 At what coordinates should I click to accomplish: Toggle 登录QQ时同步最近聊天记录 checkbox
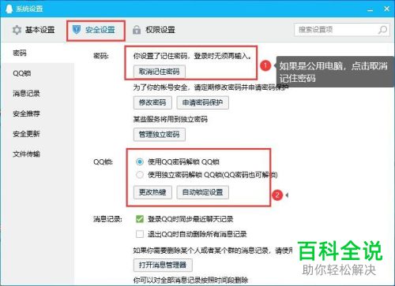[140, 219]
